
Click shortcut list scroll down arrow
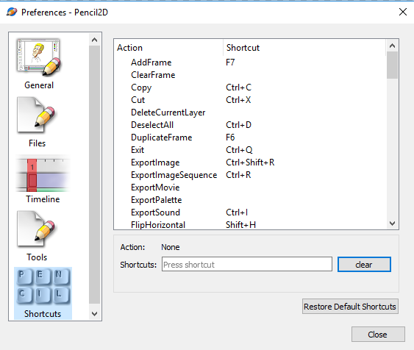(393, 224)
